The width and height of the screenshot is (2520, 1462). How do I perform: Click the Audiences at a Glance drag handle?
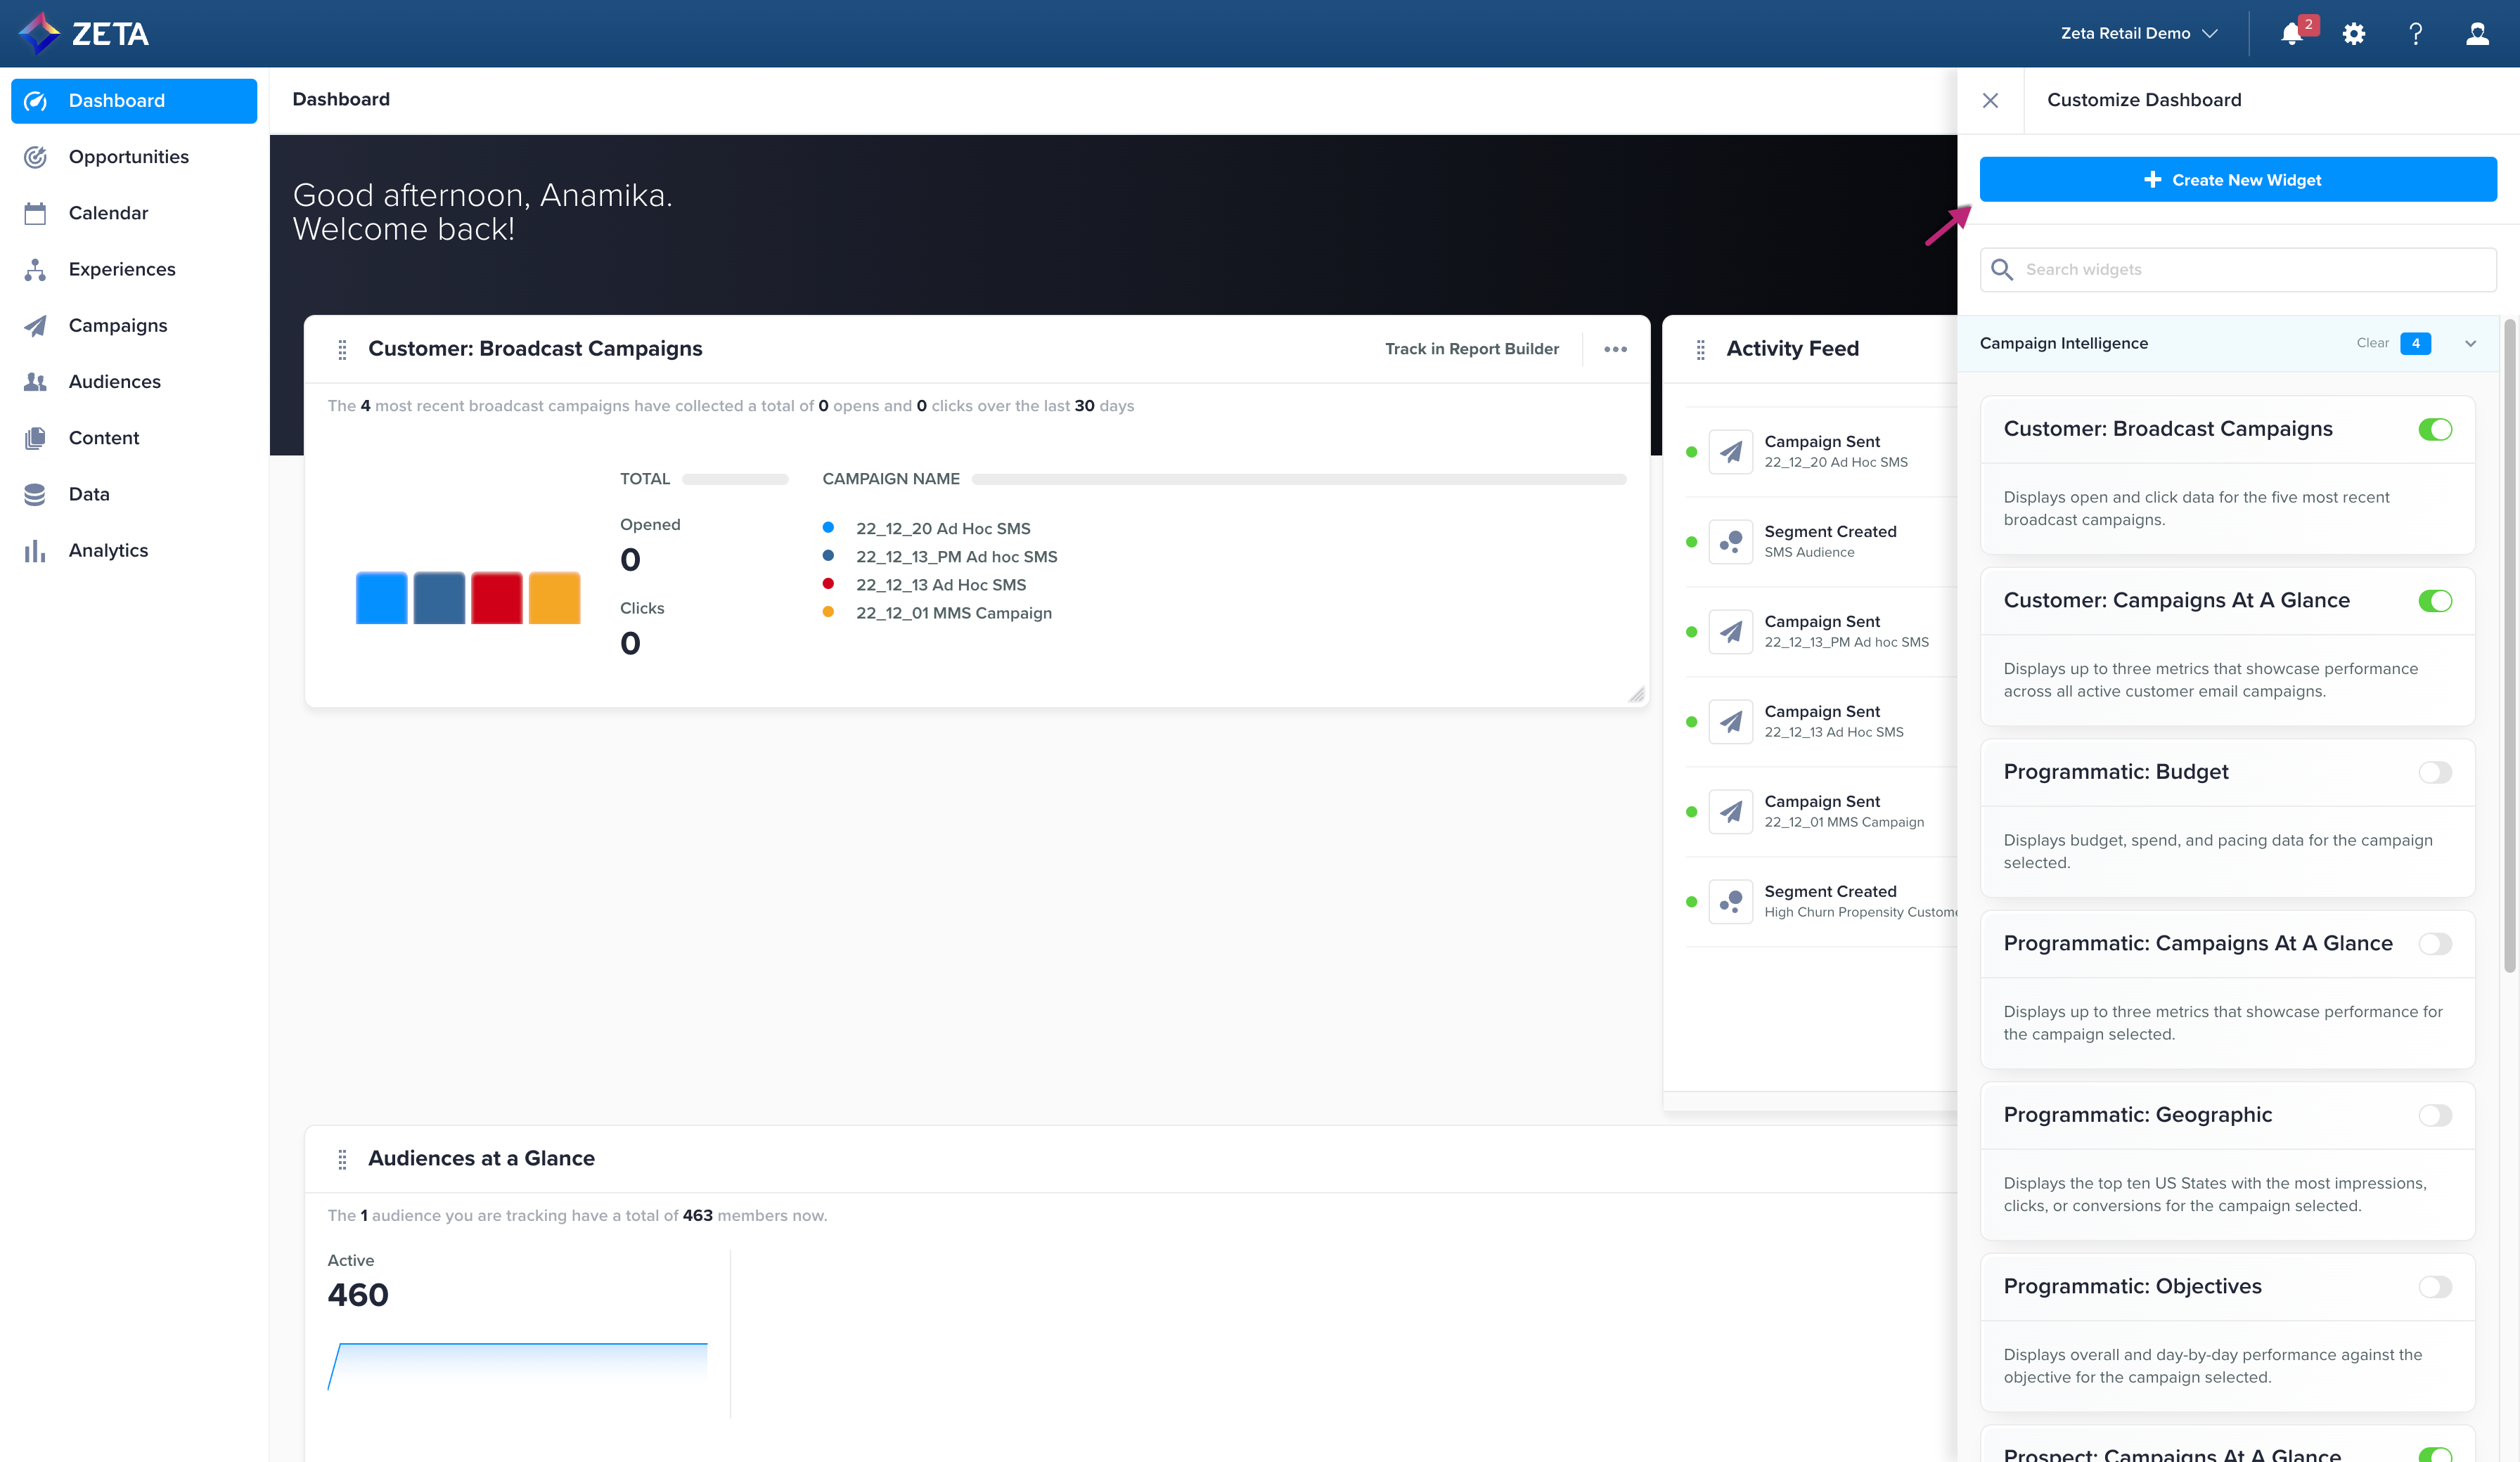[342, 1159]
